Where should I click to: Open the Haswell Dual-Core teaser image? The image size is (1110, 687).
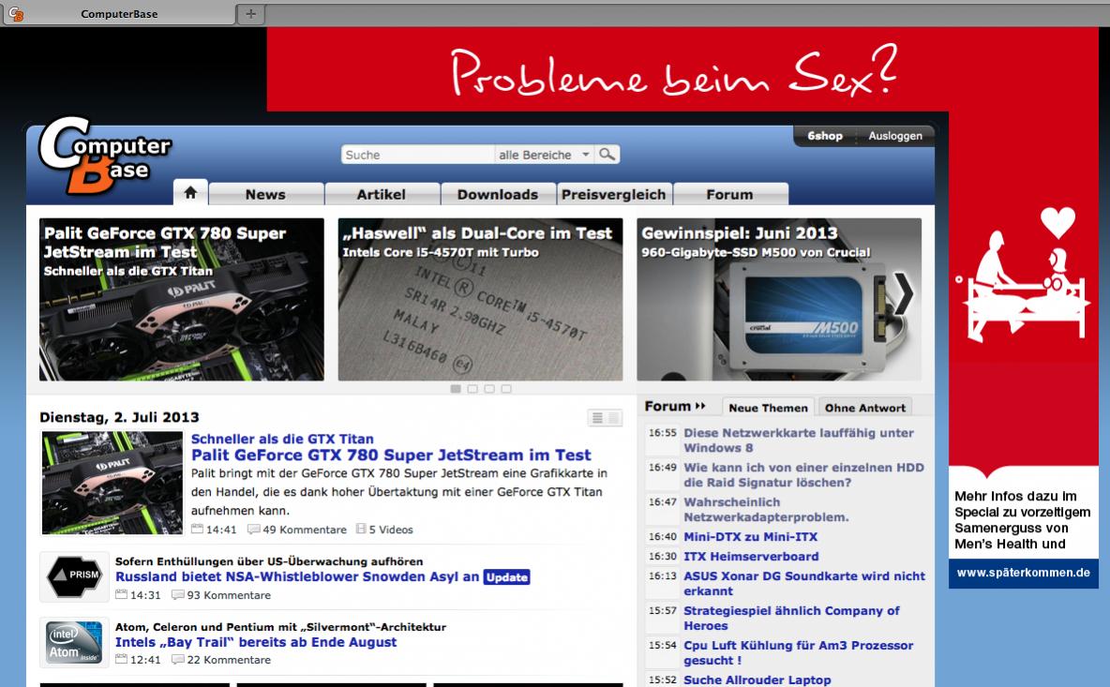pos(481,299)
